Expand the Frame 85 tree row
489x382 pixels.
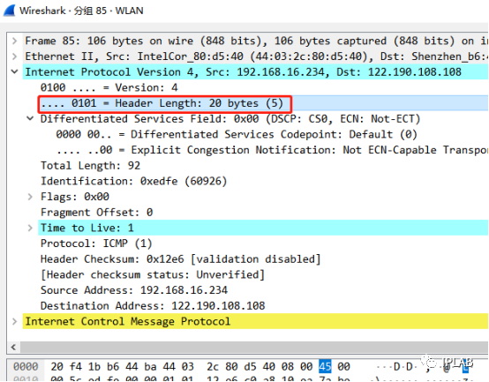[x=14, y=41]
